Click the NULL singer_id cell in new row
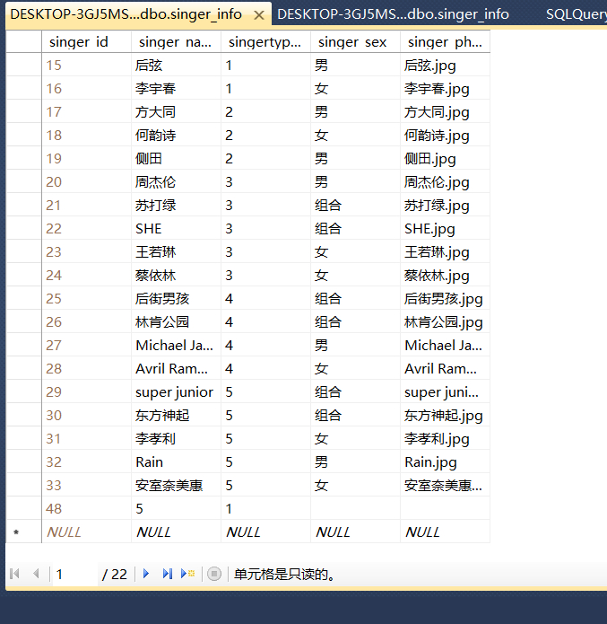The height and width of the screenshot is (624, 607). tap(87, 532)
